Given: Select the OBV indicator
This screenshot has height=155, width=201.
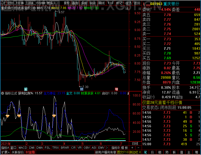Looking at the screenshot, I should (87, 148).
